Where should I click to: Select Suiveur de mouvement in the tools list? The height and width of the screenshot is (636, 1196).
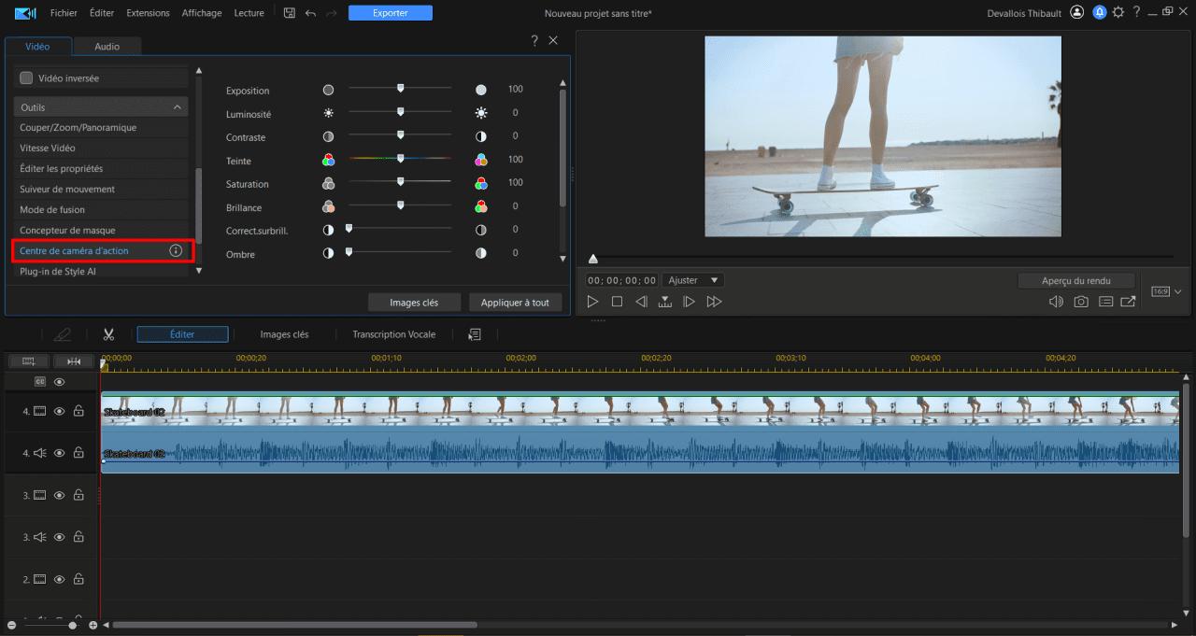[x=65, y=189]
